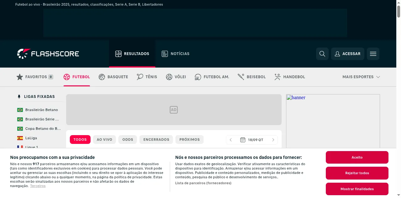Accept cookies with Aceito button

[357, 157]
